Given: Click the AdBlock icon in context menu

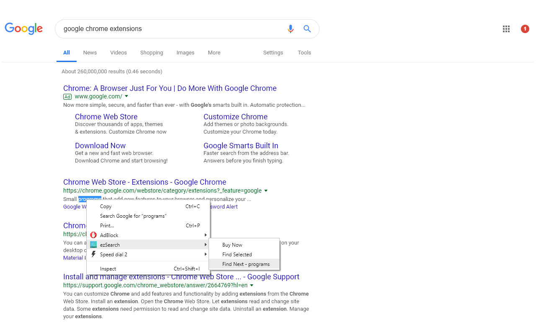Looking at the screenshot, I should click(94, 235).
